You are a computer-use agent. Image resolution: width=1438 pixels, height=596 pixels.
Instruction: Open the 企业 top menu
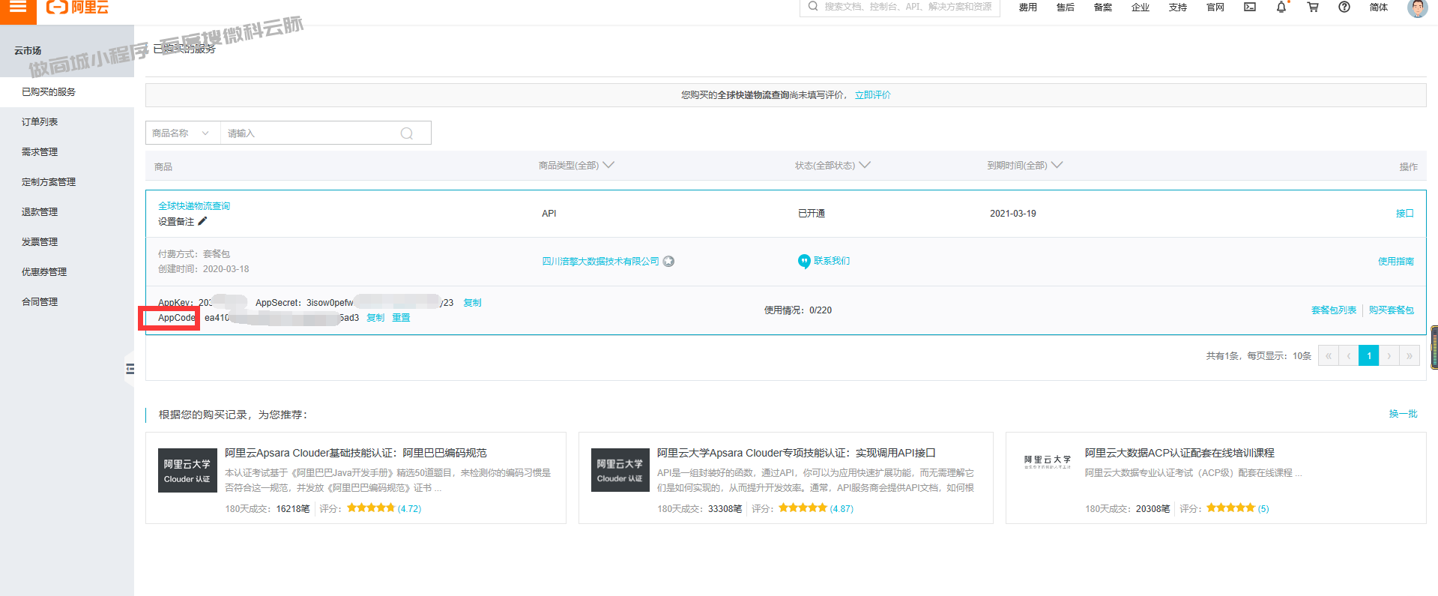(1140, 7)
